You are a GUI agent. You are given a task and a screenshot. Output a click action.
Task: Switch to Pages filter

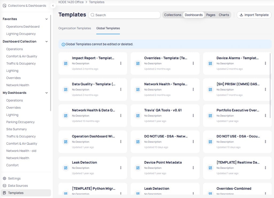coord(211,15)
